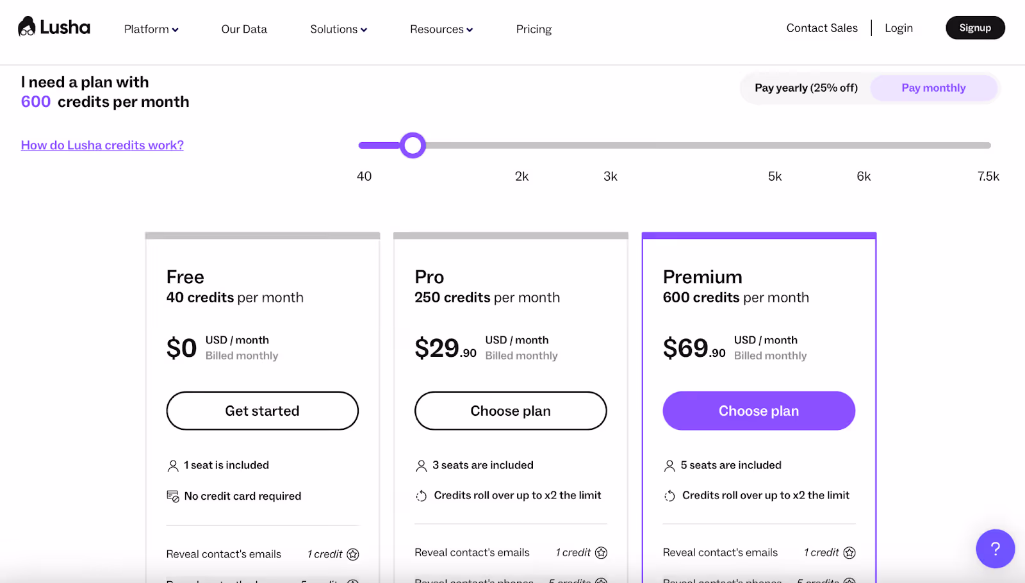The height and width of the screenshot is (583, 1025).
Task: Click the no-credit-card icon in the Free plan
Action: [x=172, y=495]
